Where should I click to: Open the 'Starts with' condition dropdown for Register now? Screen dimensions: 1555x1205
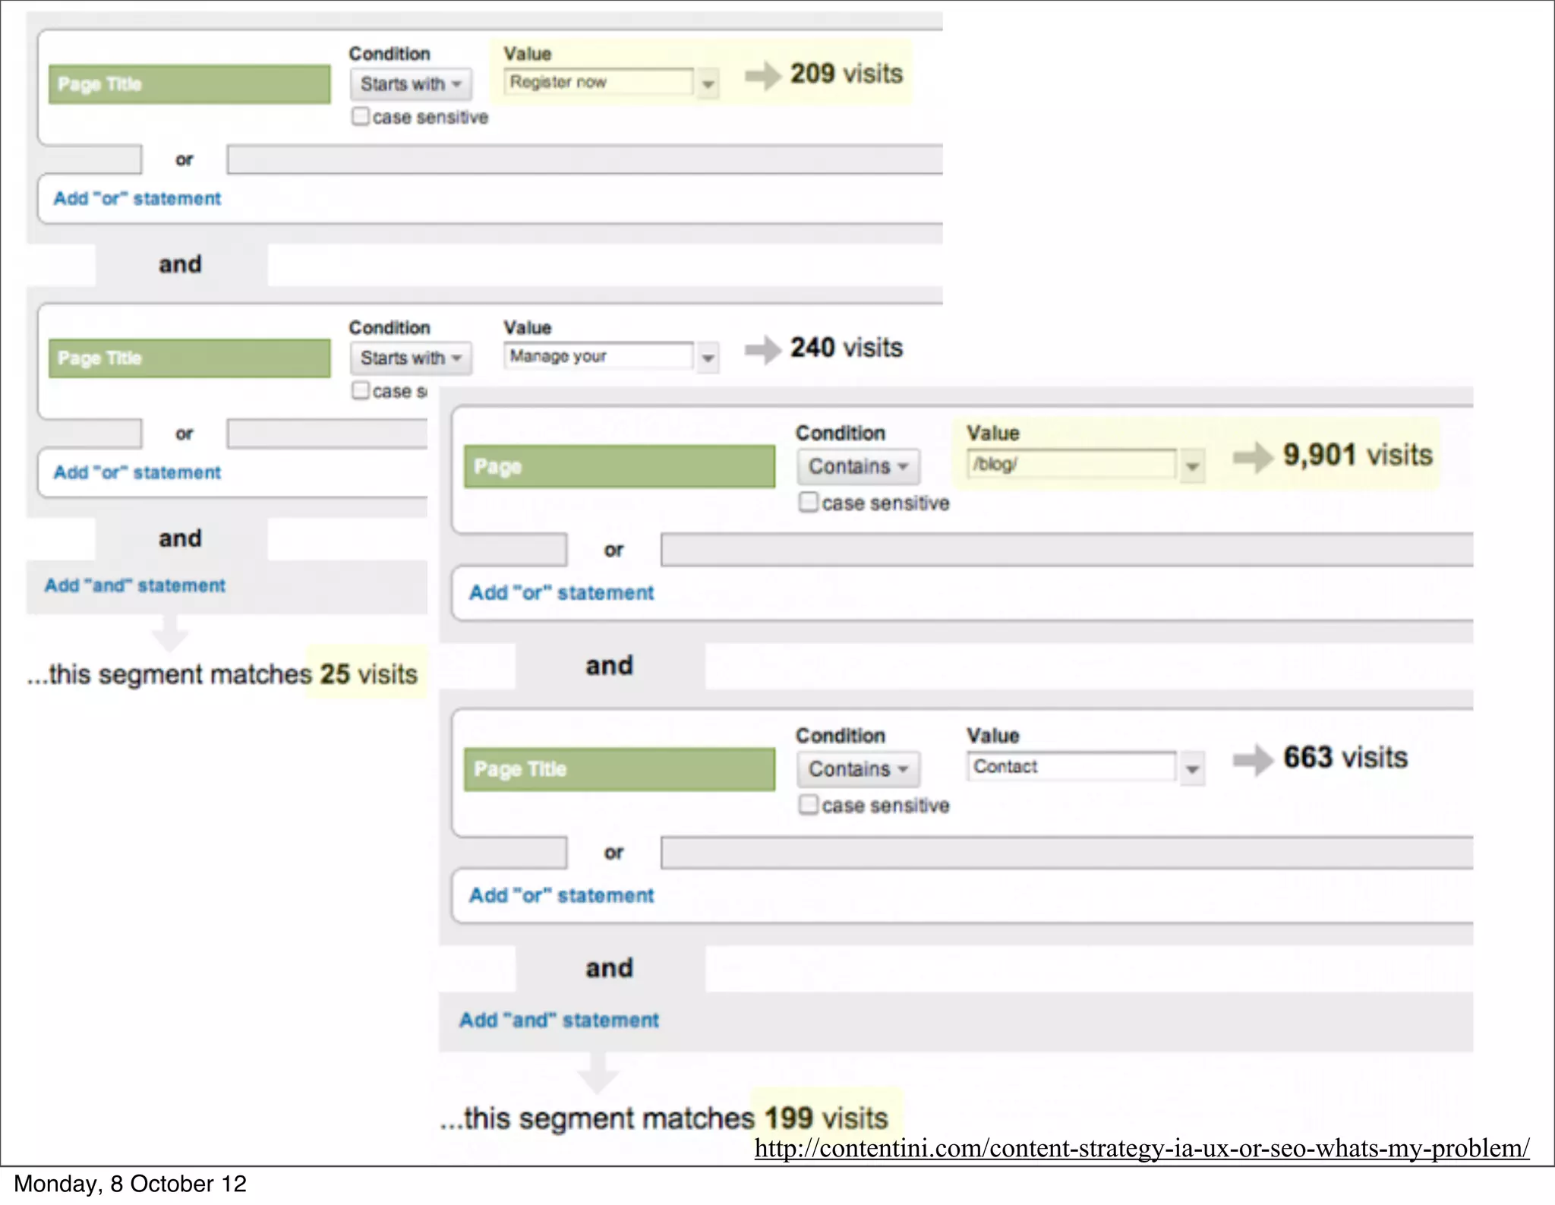(411, 84)
